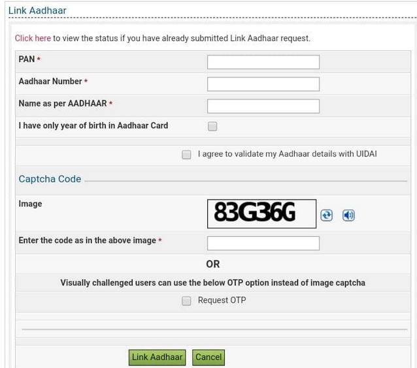
Task: Click the Aadhaar Number label
Action: [50, 82]
